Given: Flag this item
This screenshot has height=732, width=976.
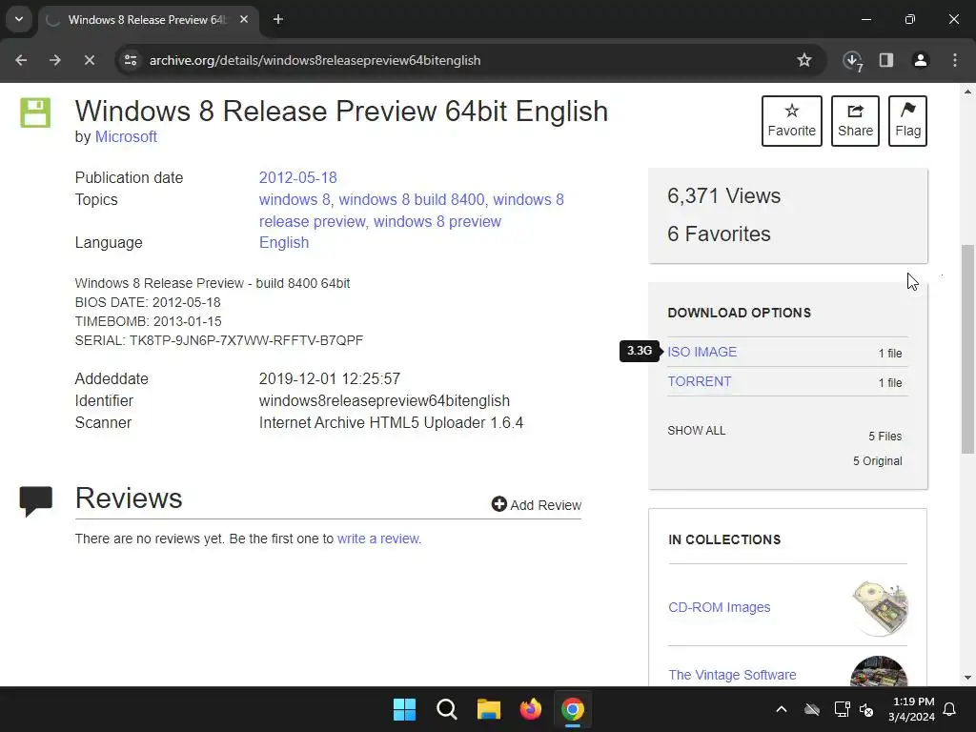Looking at the screenshot, I should (x=908, y=121).
